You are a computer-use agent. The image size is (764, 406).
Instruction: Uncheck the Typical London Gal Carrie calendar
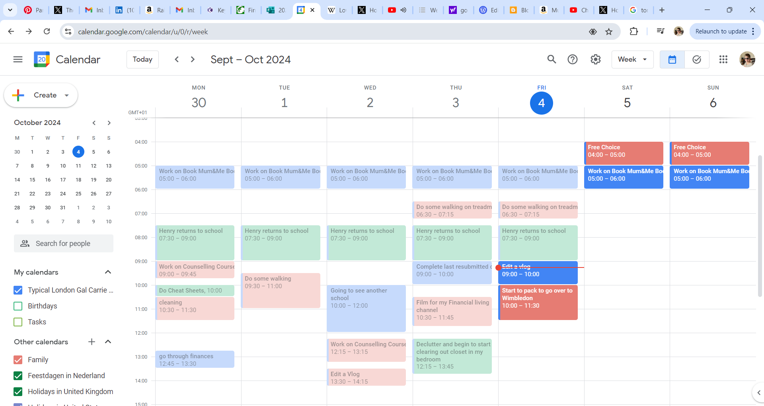coord(18,290)
